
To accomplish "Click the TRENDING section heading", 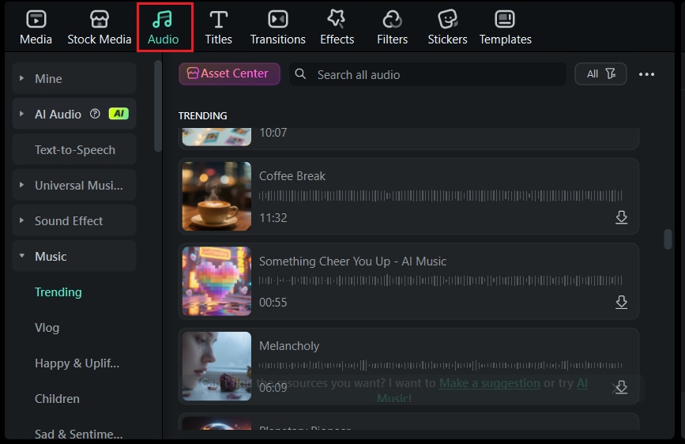I will click(203, 116).
